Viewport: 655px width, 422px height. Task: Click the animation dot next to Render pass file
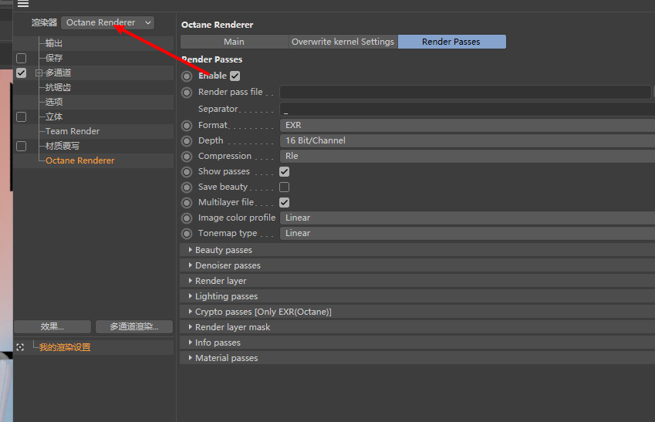click(x=187, y=93)
